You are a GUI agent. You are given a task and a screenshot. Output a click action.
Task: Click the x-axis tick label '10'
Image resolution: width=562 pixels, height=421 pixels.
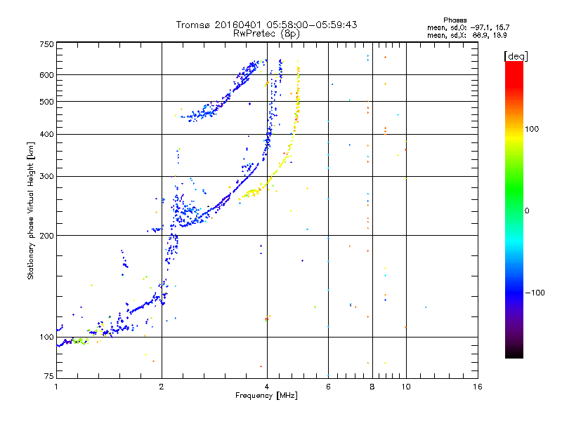point(406,387)
